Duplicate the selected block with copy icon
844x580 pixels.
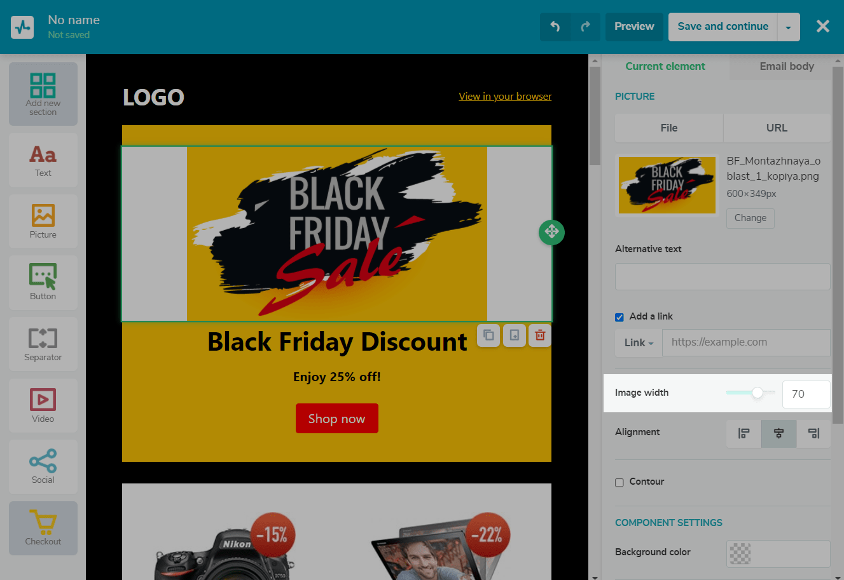click(488, 335)
